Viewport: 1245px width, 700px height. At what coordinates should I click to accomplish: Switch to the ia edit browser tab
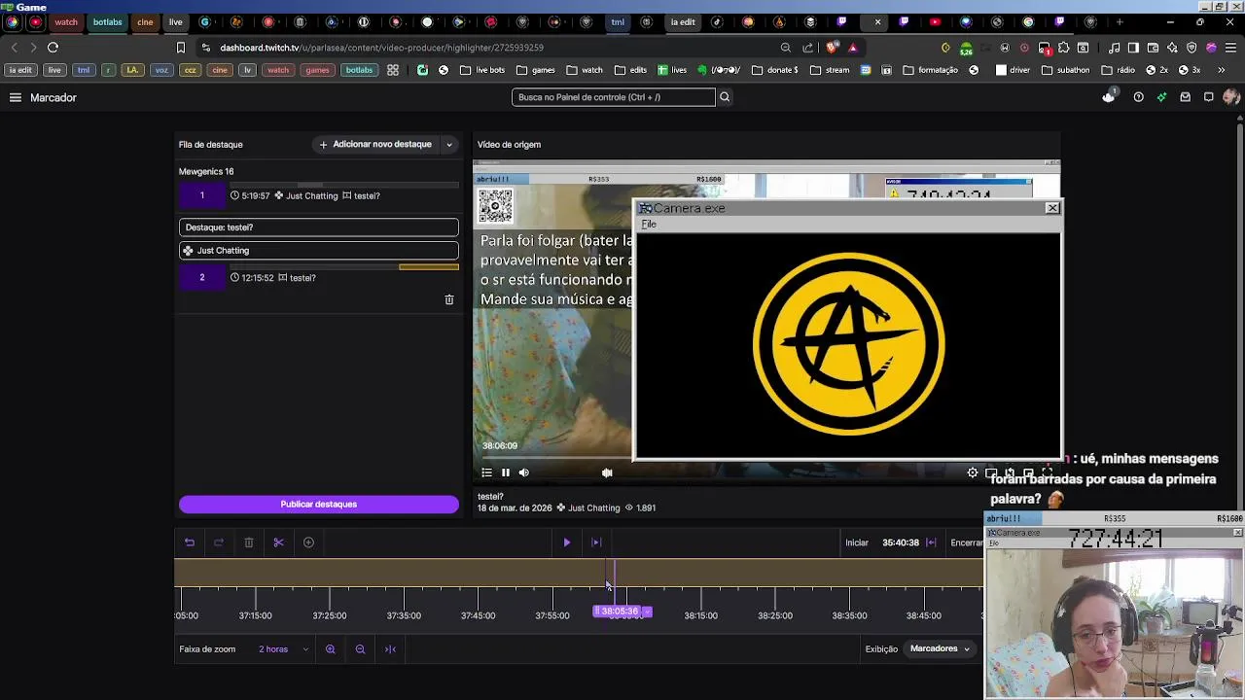(x=683, y=21)
